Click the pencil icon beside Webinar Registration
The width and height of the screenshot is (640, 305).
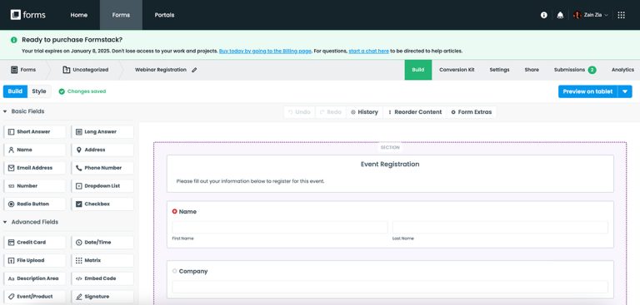194,70
